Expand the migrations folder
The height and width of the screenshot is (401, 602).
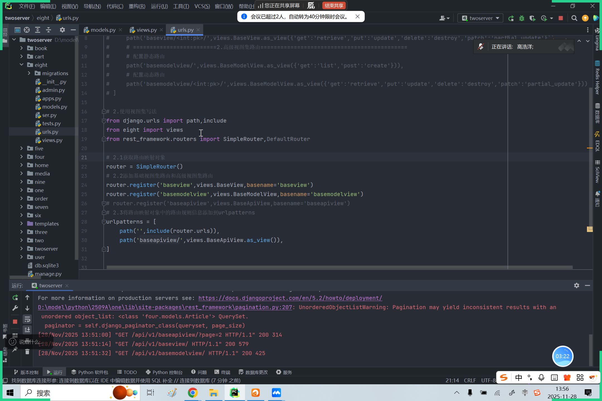pos(29,73)
